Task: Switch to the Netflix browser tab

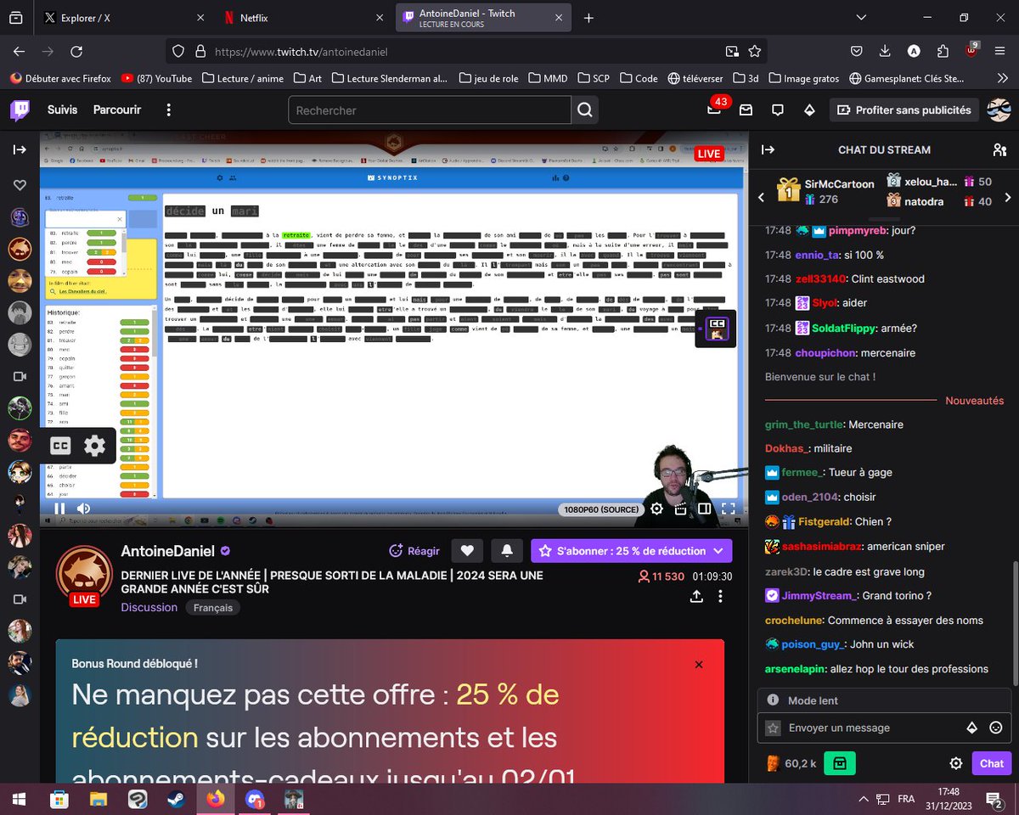Action: pyautogui.click(x=305, y=18)
